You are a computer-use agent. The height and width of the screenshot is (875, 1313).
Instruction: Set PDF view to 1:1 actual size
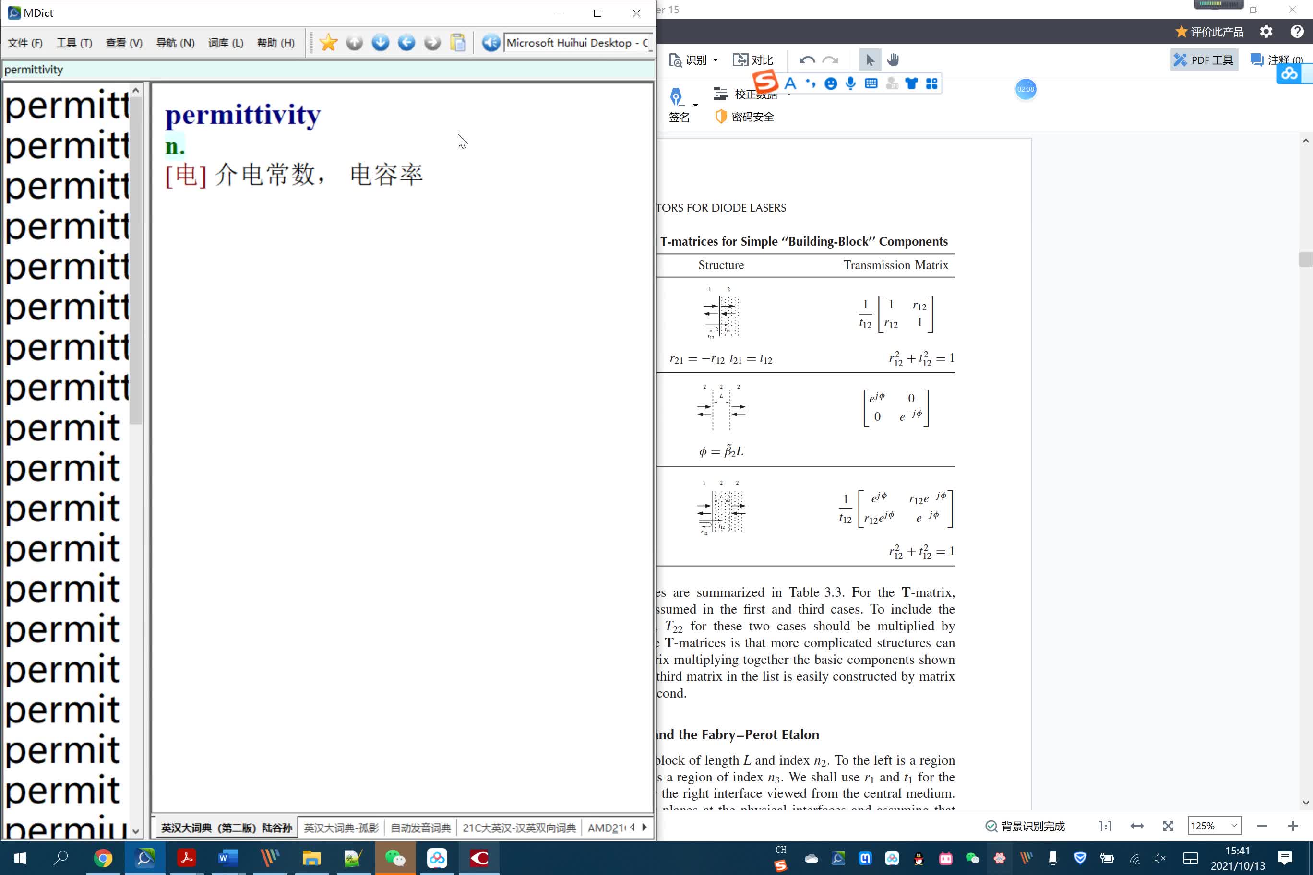click(x=1105, y=826)
